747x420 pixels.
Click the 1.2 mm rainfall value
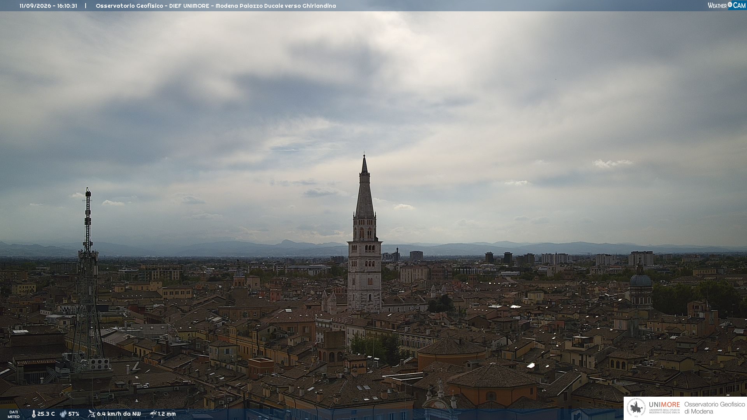click(x=167, y=414)
